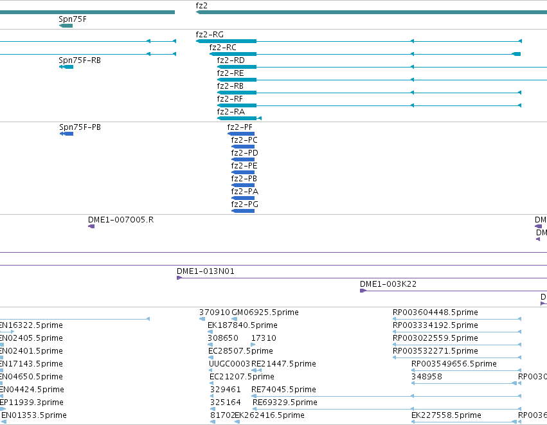Select the DME1-013N01 clone feature

[362, 278]
